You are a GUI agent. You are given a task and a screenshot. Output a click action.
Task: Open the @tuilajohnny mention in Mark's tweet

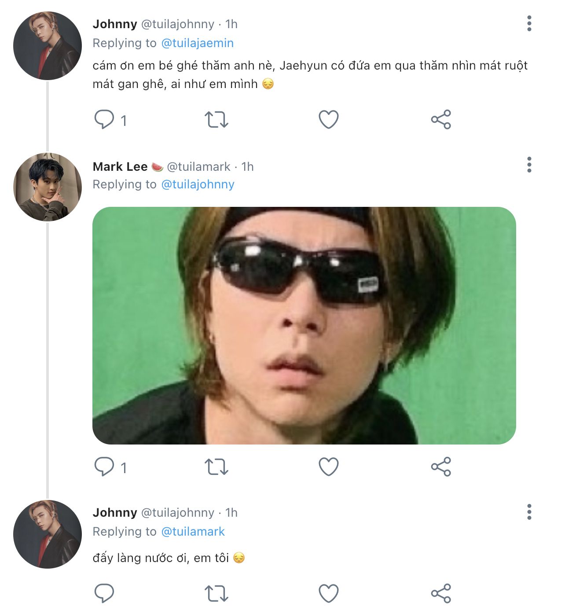pyautogui.click(x=198, y=184)
